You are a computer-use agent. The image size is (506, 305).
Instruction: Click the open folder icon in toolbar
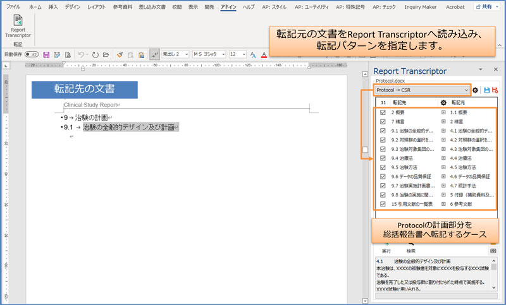click(106, 55)
